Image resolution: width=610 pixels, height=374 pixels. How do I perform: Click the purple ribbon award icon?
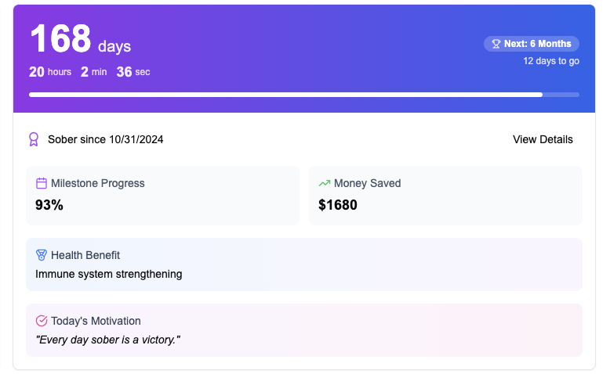pos(34,139)
